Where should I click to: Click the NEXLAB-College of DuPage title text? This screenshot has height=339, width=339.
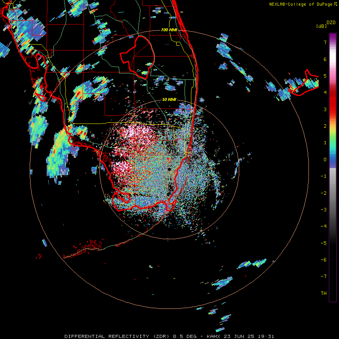tap(301, 4)
